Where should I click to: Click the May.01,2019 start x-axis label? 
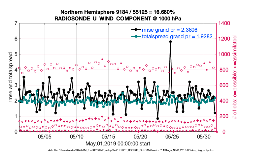pyautogui.click(x=118, y=143)
